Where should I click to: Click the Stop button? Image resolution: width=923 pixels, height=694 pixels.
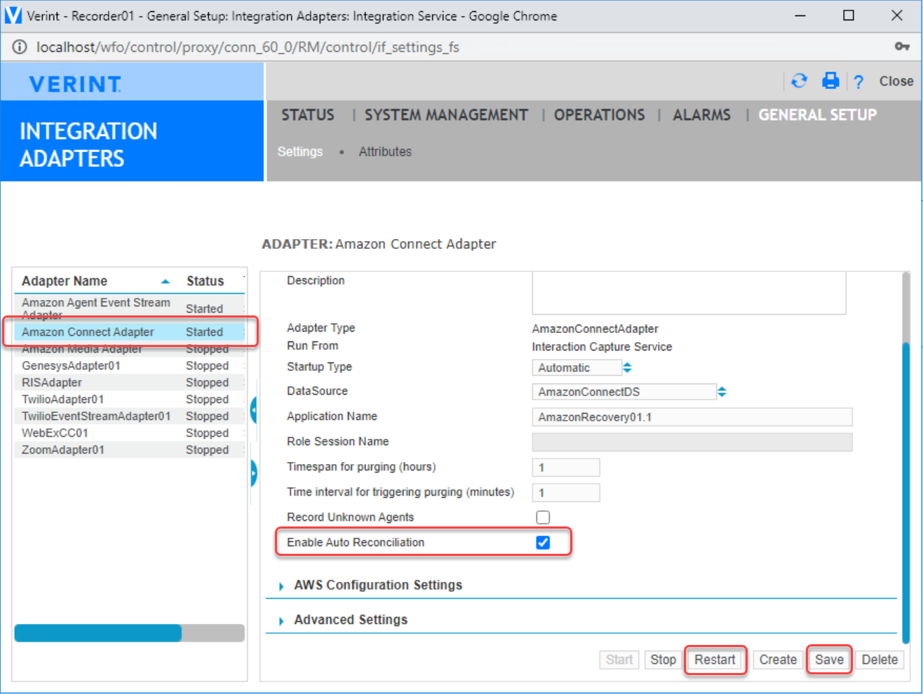pyautogui.click(x=663, y=660)
